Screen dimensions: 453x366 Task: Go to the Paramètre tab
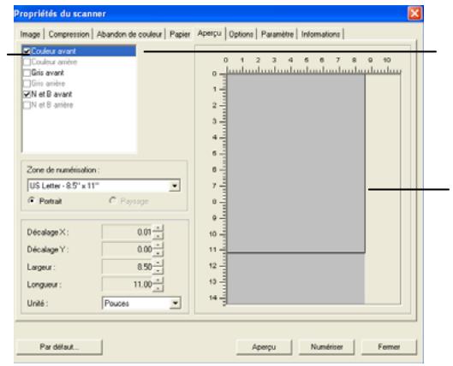point(277,34)
